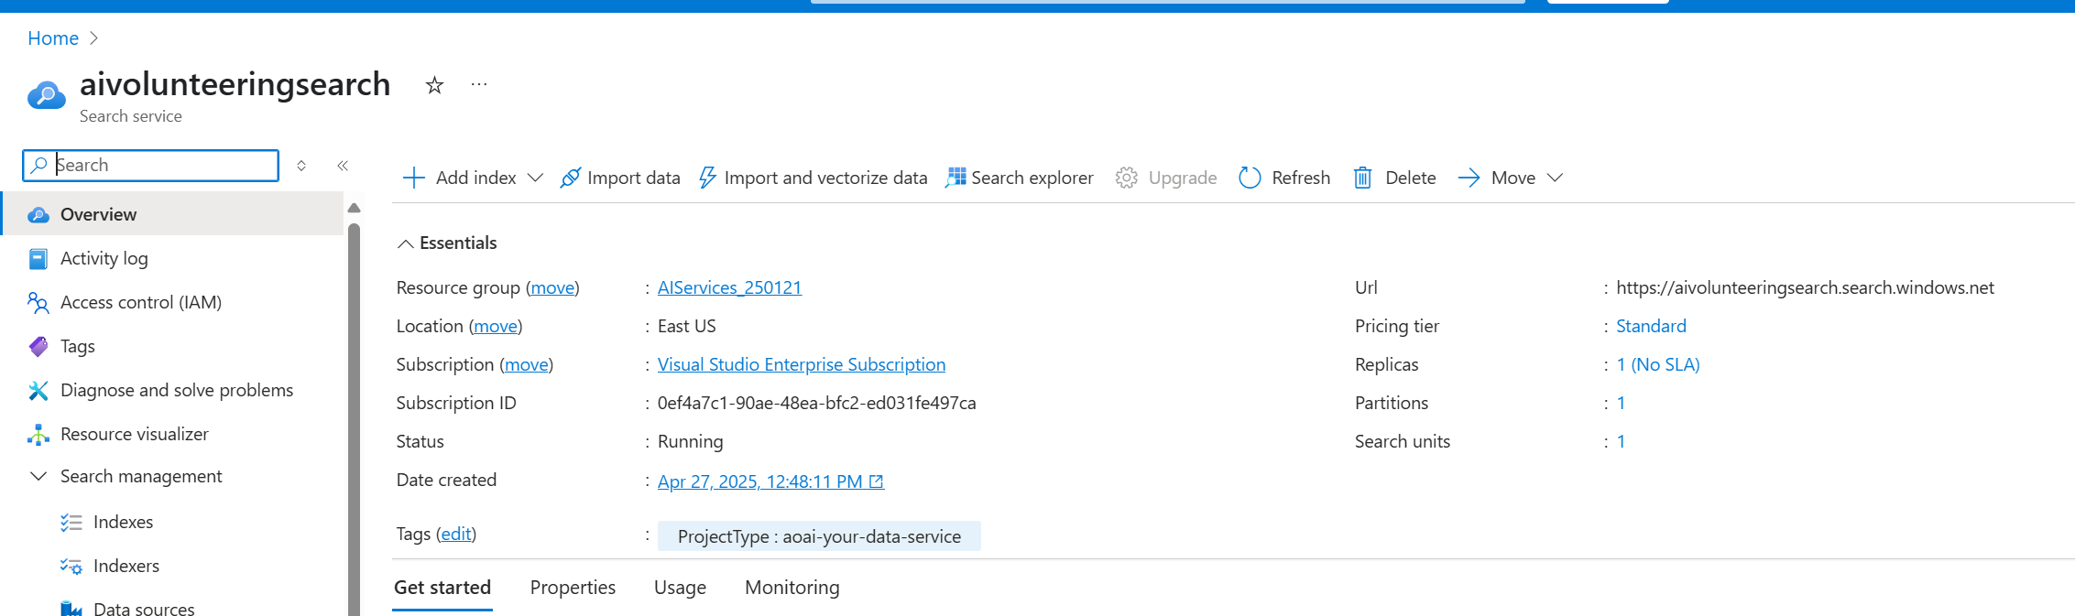The image size is (2075, 616).
Task: Click the Refresh circular arrow icon
Action: click(x=1250, y=178)
